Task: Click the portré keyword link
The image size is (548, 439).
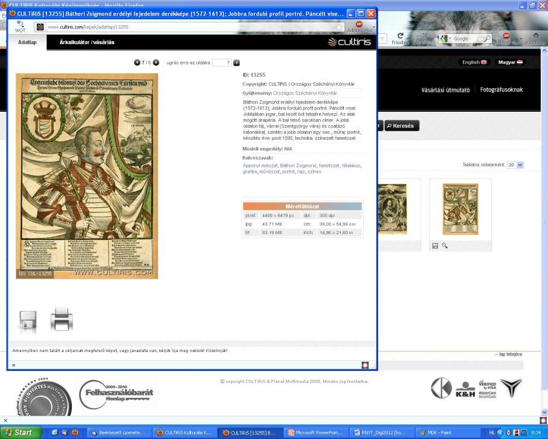Action: coord(288,172)
